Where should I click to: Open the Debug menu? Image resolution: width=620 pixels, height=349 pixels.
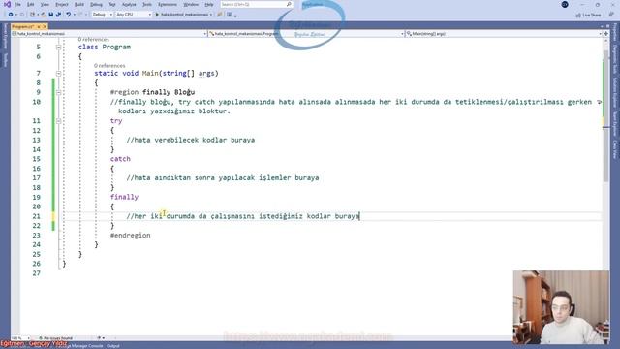(x=96, y=4)
